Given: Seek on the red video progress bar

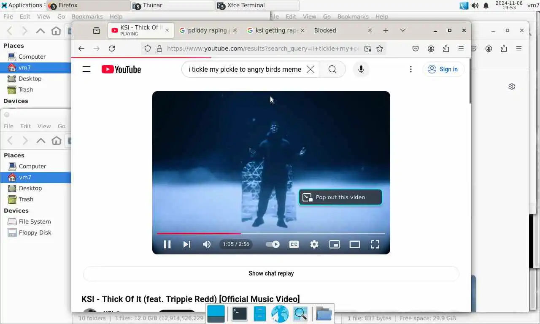Looking at the screenshot, I should (x=271, y=233).
